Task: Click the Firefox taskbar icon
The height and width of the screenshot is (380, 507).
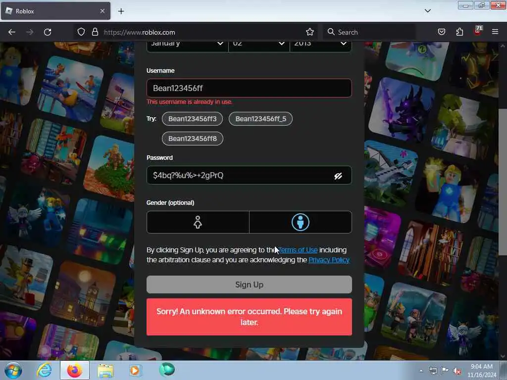Action: 75,370
